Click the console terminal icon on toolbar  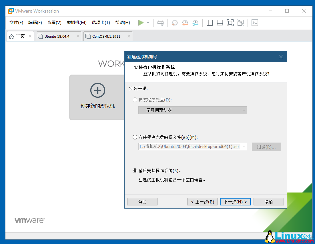tap(255, 23)
